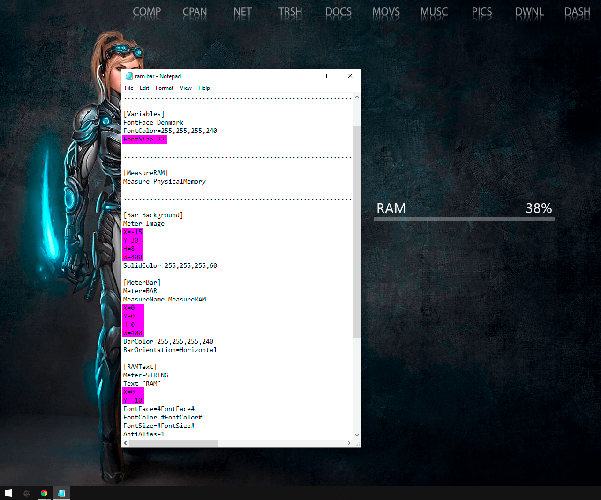Minimize the ram bar Notepad window

pyautogui.click(x=308, y=76)
